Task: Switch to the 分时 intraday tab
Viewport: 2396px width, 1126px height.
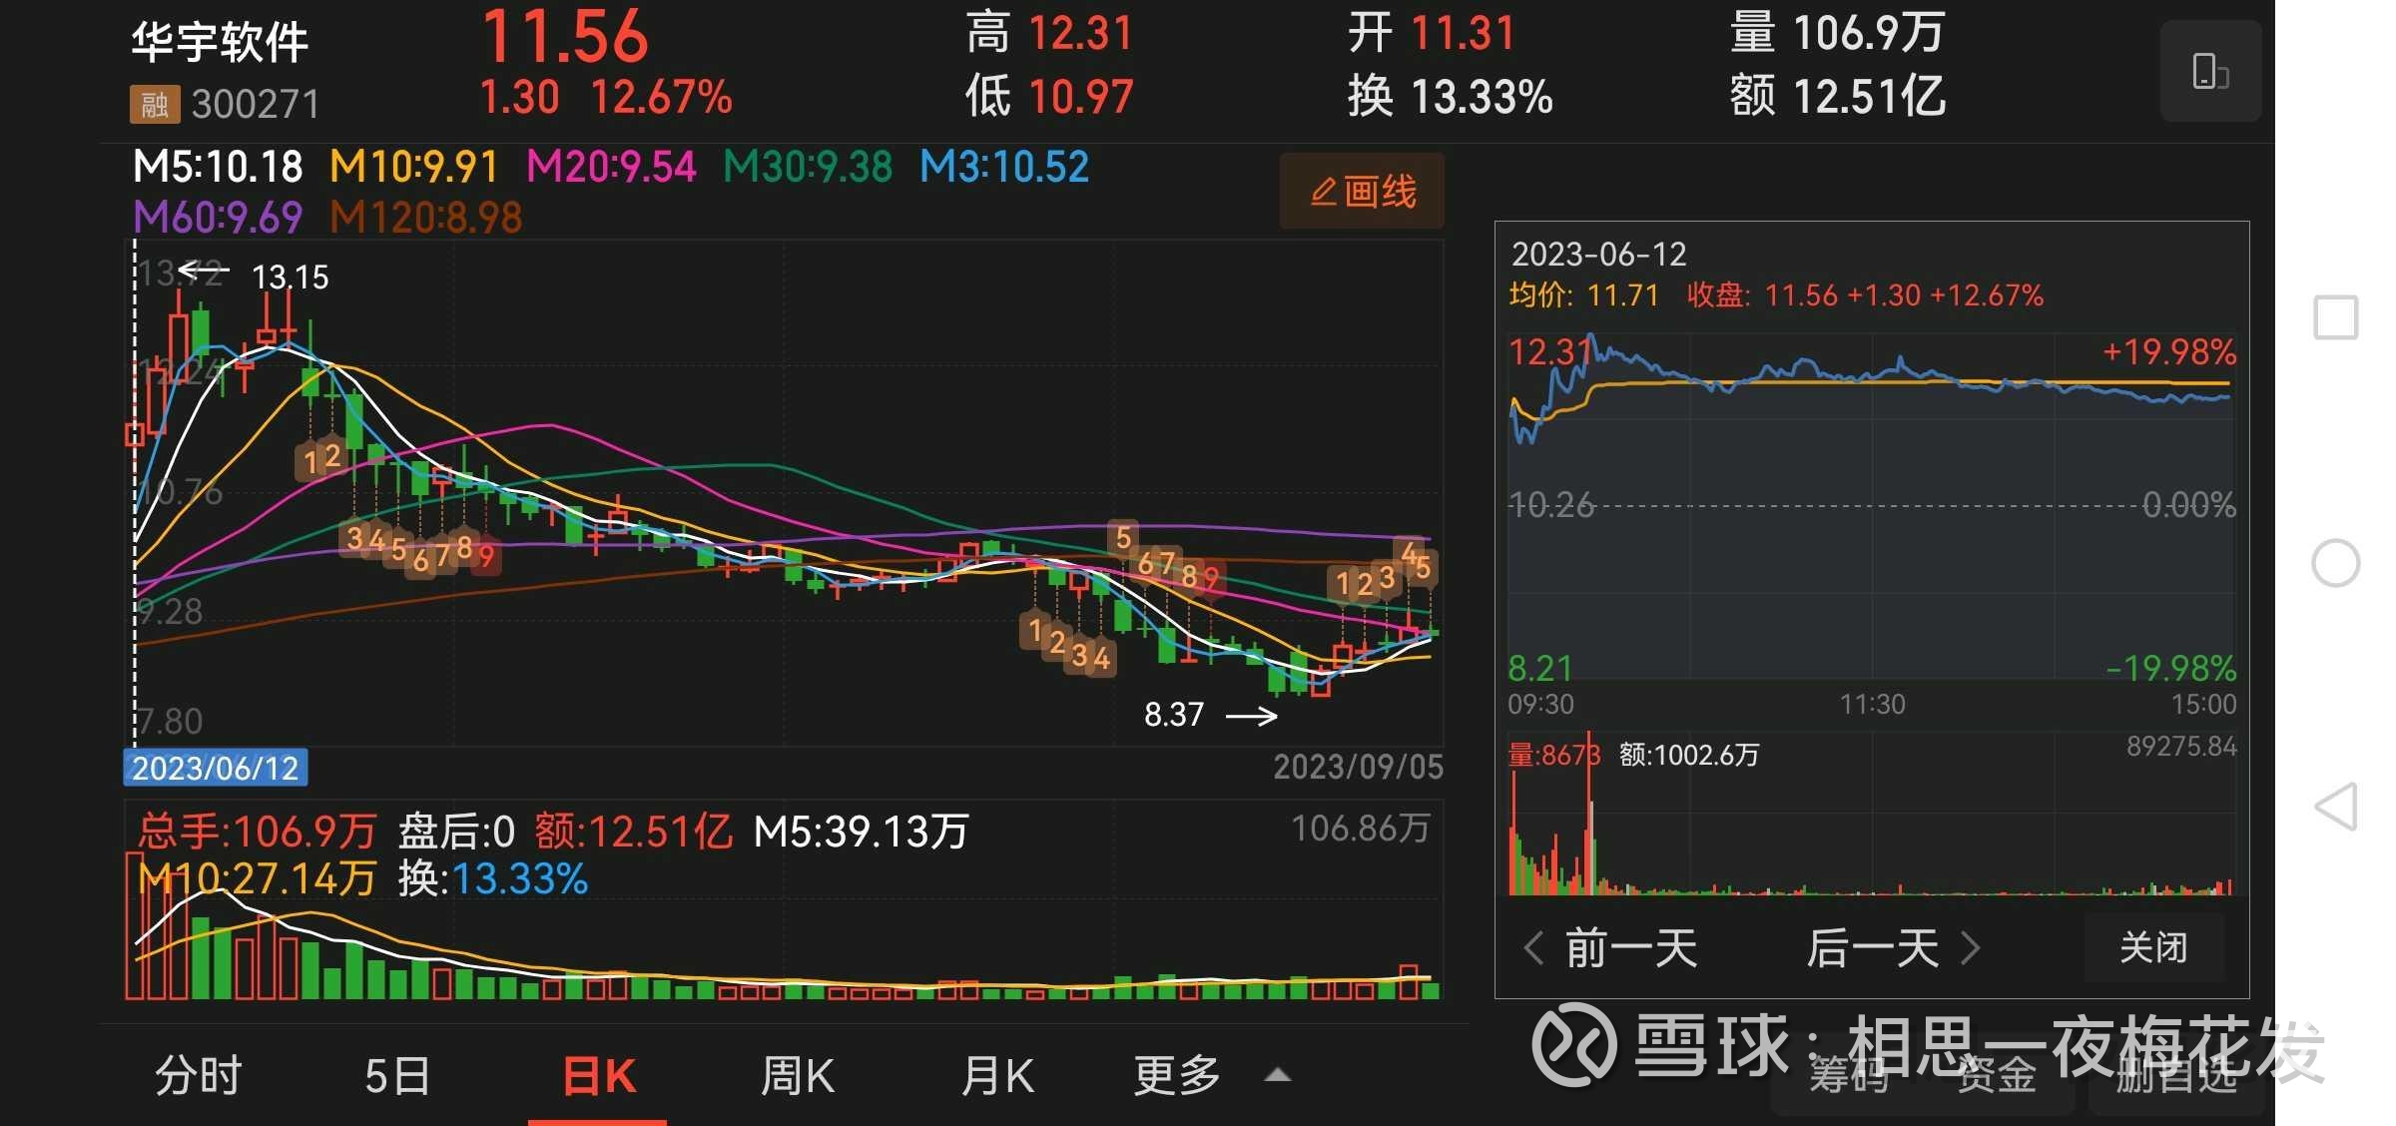Action: pos(199,1076)
